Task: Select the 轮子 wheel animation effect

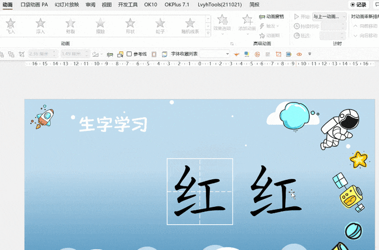Action: pos(160,25)
